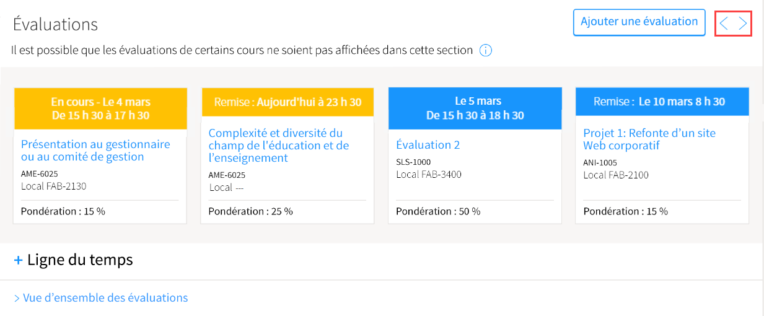
Task: Click the Le 5 mars blue card header
Action: [475, 108]
